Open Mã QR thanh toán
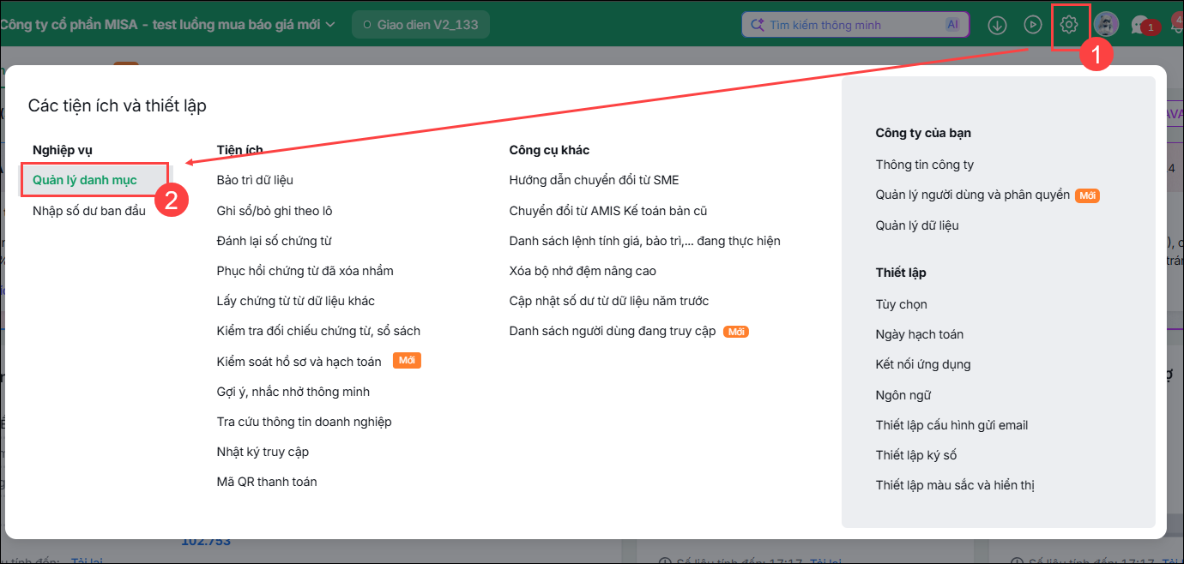Image resolution: width=1184 pixels, height=564 pixels. (267, 482)
